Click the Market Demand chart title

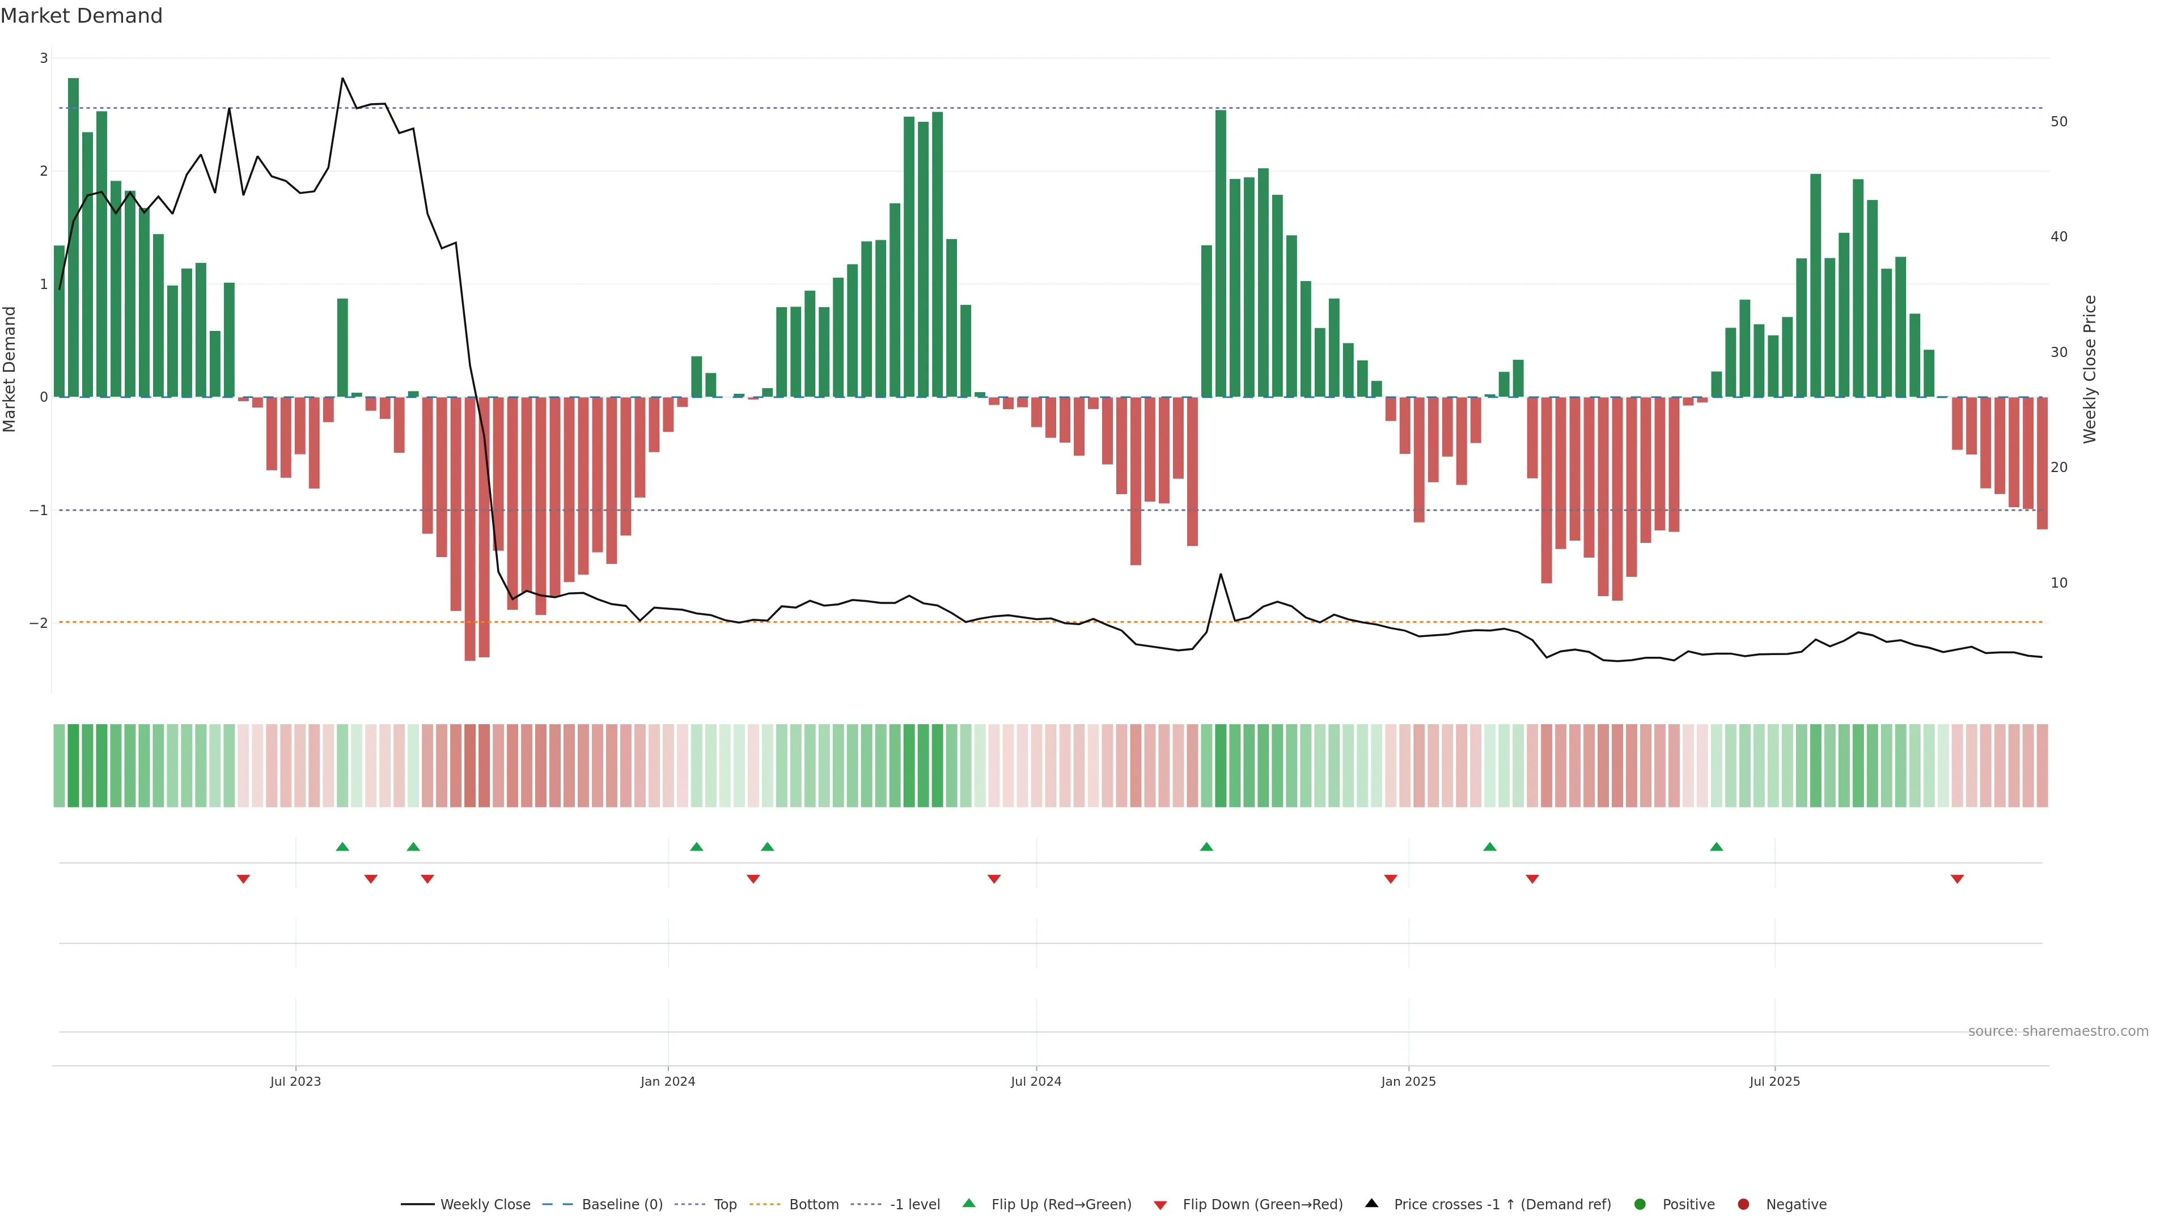(x=81, y=16)
